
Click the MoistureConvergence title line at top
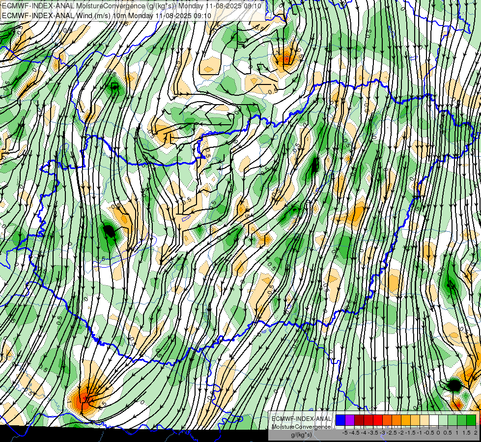[x=132, y=6]
